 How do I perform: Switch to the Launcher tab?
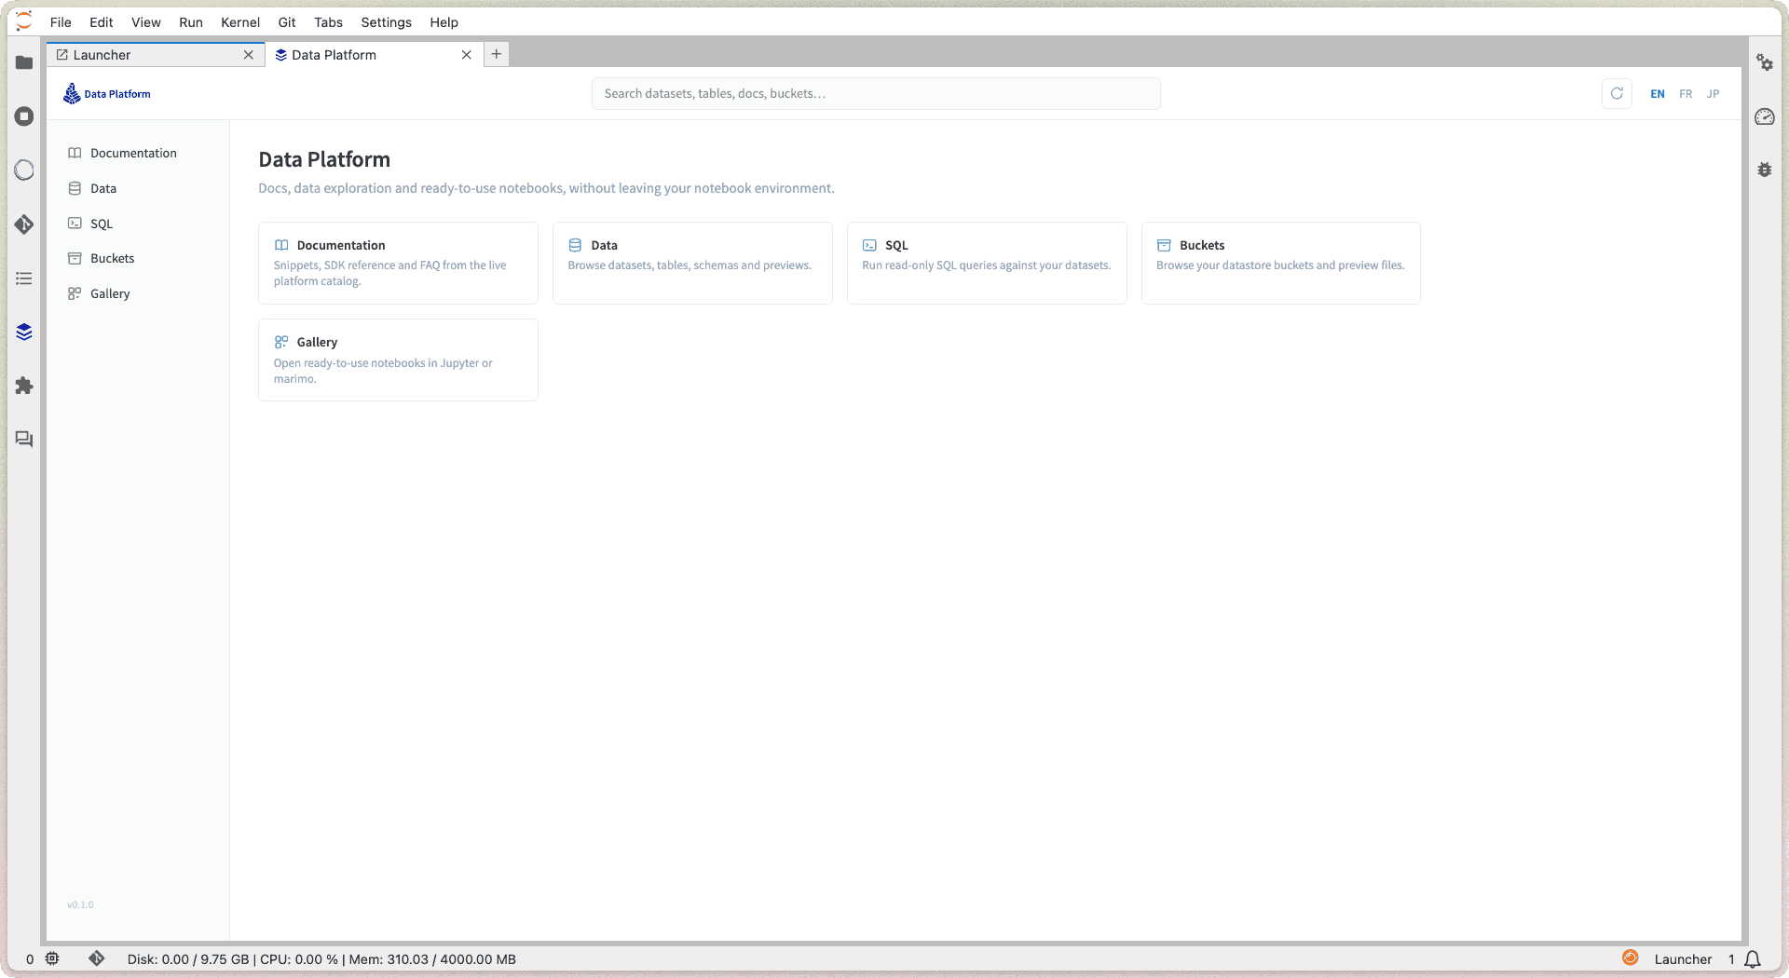point(155,55)
